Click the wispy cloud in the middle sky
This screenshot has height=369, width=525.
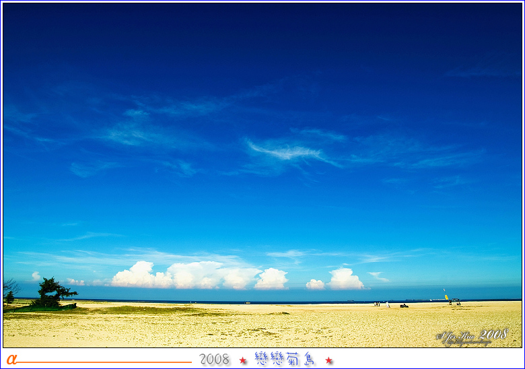point(288,152)
